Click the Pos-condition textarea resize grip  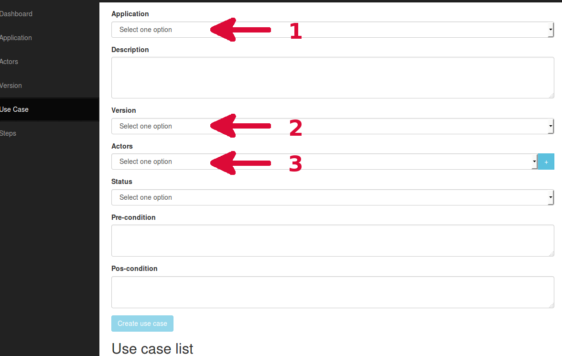(x=551, y=305)
